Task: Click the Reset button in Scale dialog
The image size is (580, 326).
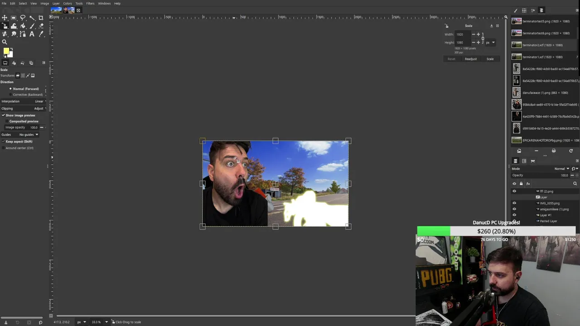Action: 451,59
